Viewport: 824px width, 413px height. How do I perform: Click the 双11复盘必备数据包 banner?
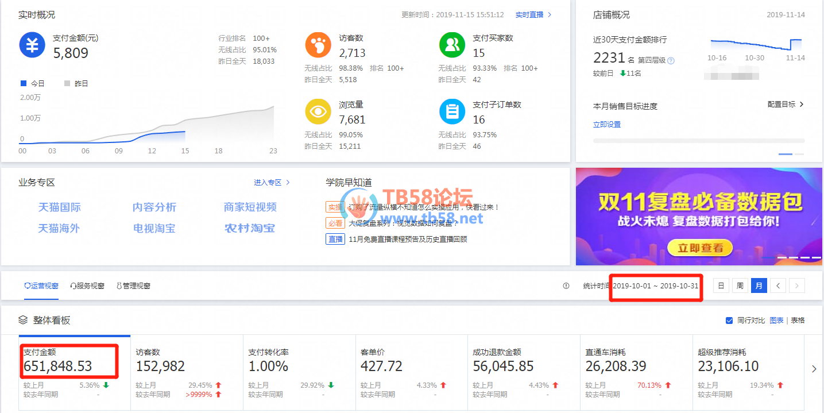[699, 217]
